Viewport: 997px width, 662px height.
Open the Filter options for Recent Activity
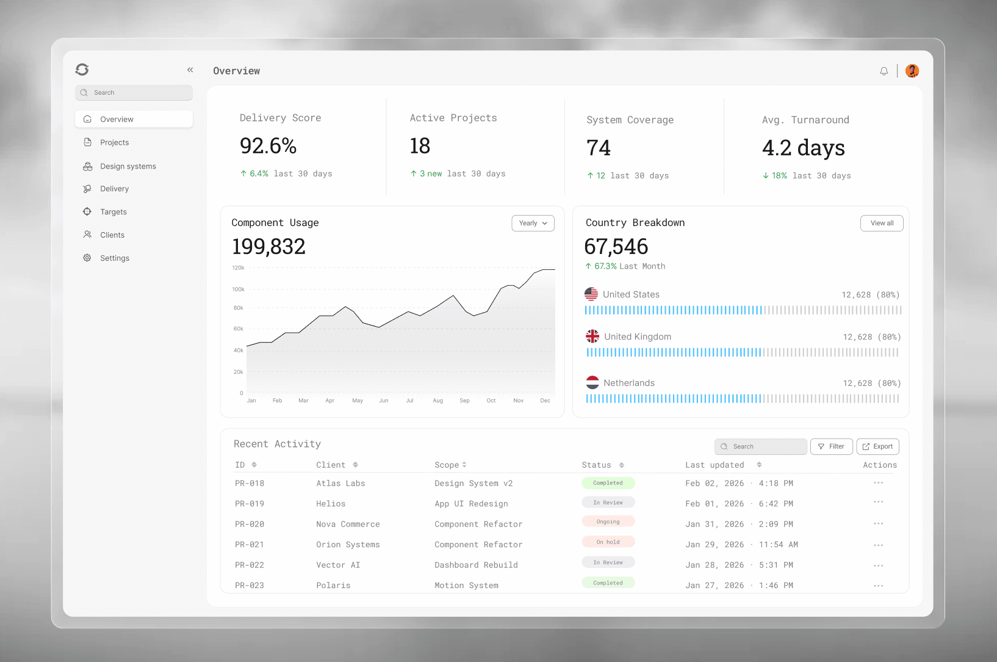831,446
